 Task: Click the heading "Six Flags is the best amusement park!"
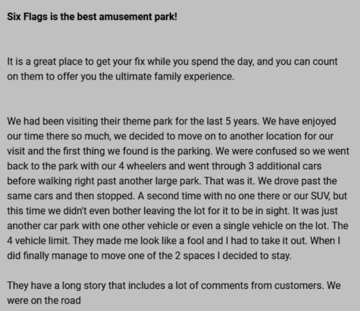pos(92,18)
